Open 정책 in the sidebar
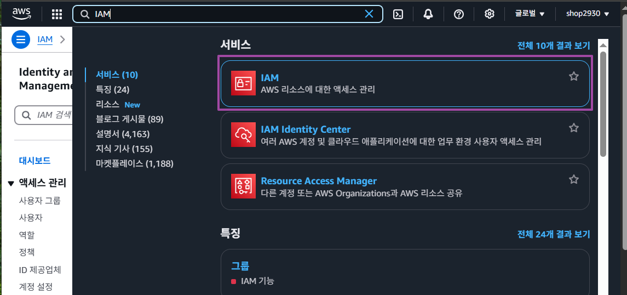 [27, 252]
